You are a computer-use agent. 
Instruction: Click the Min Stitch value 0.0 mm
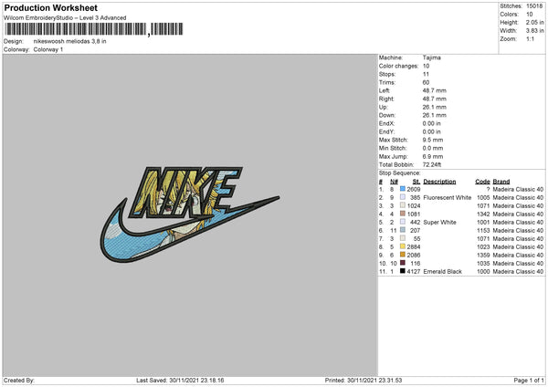click(433, 148)
